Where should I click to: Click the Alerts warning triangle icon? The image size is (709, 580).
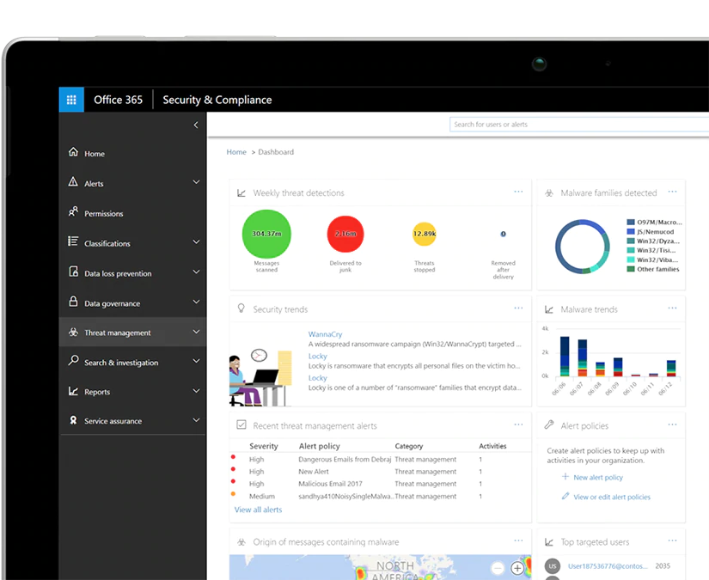(x=73, y=183)
